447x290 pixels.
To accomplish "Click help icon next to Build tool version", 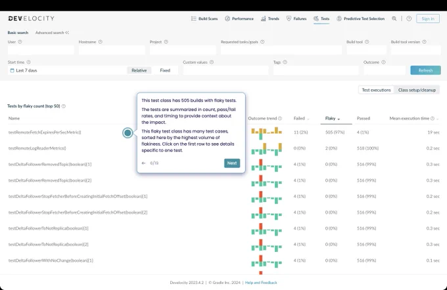I will 424,42.
